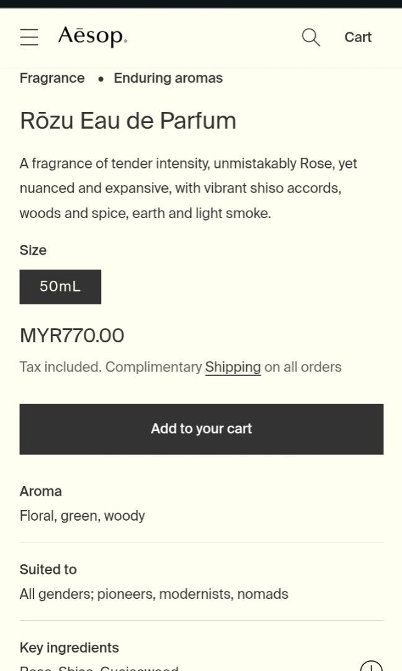Image resolution: width=402 pixels, height=671 pixels.
Task: Tap the Suited to section text
Action: [x=153, y=593]
